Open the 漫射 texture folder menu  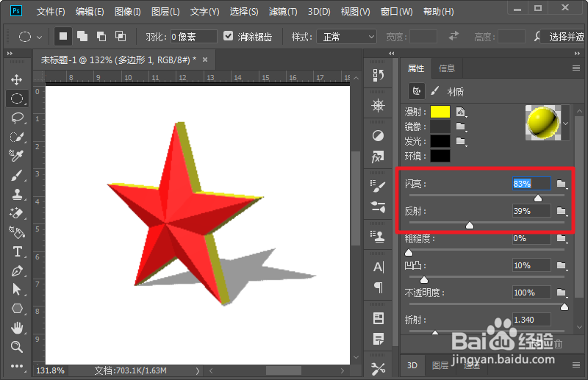(x=461, y=112)
